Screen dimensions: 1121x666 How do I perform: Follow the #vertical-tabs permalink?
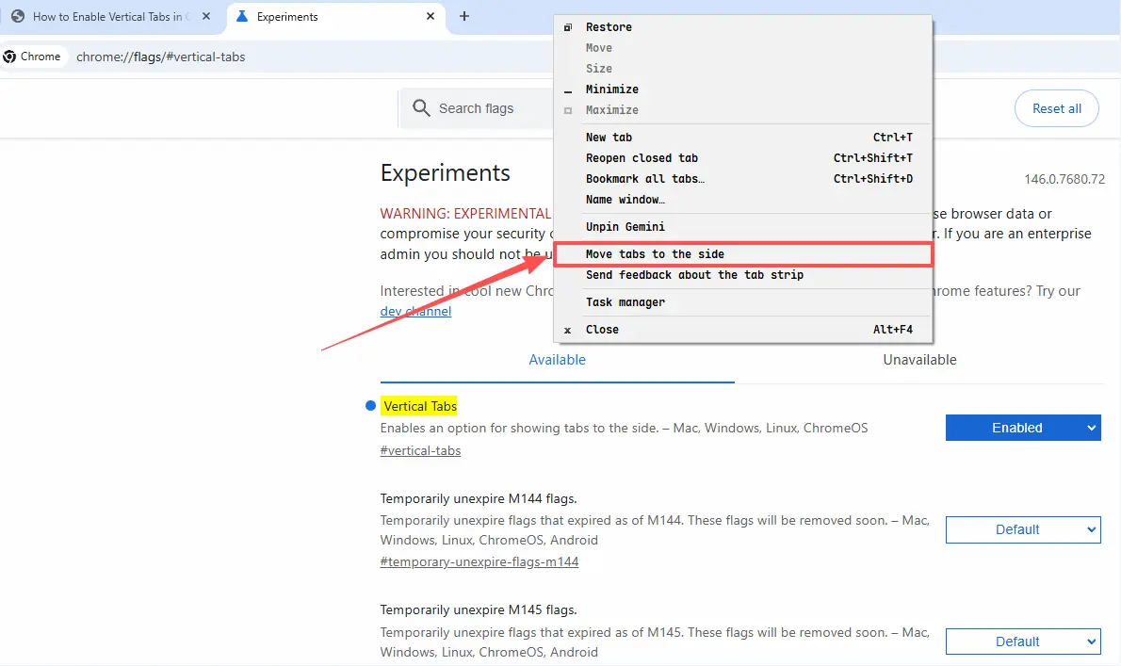420,450
